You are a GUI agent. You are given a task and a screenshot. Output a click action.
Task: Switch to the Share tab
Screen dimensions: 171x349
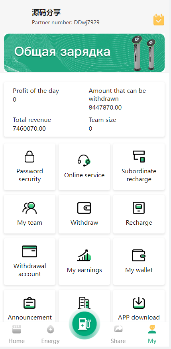[118, 335]
